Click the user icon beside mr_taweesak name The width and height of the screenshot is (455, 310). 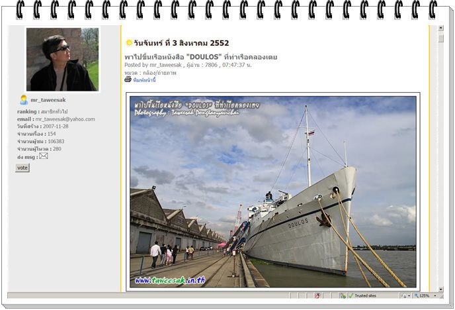tap(24, 100)
